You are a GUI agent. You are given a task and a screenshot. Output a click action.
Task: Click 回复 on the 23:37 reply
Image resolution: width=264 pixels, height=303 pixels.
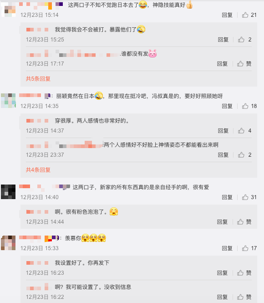(223, 155)
